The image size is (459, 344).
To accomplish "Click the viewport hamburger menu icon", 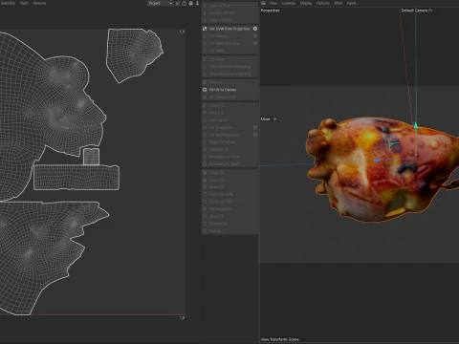I will [263, 3].
